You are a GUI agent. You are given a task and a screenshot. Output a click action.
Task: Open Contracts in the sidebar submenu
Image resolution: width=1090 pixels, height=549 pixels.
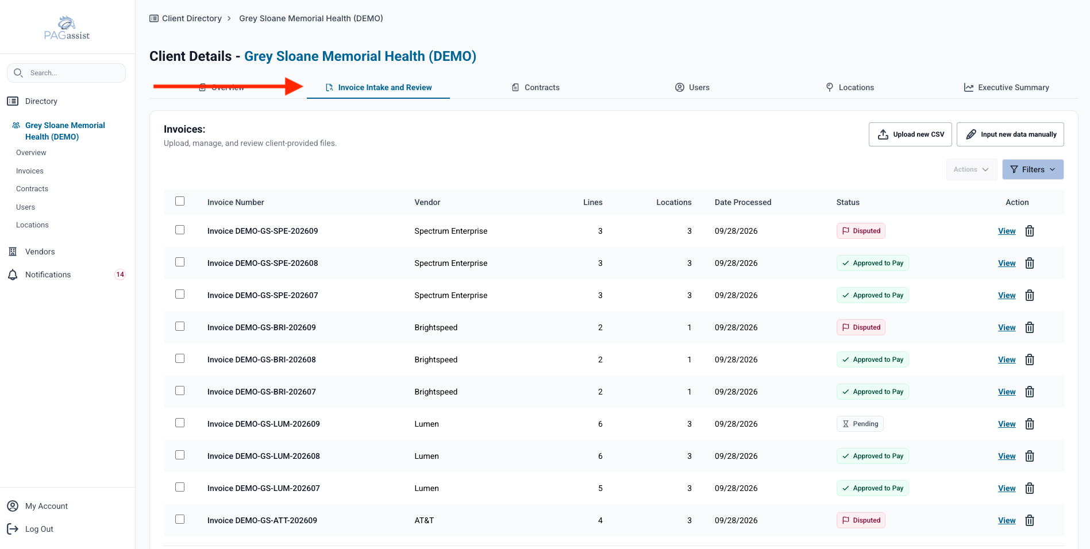[x=32, y=189]
